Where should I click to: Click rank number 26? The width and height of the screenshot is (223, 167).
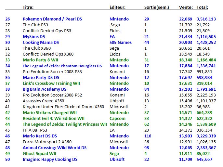pos(7,19)
